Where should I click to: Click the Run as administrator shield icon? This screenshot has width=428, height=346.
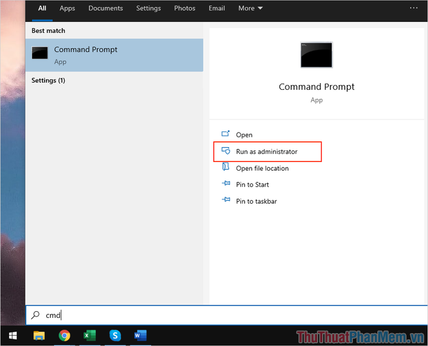coord(226,150)
